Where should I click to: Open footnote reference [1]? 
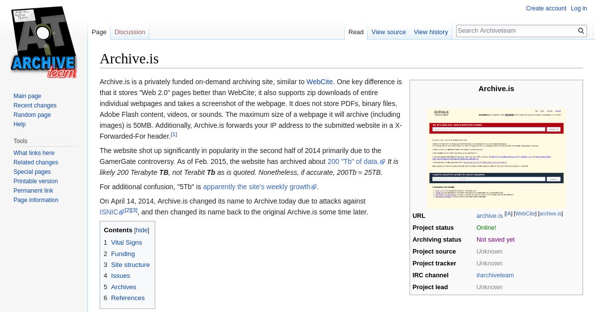pos(174,134)
